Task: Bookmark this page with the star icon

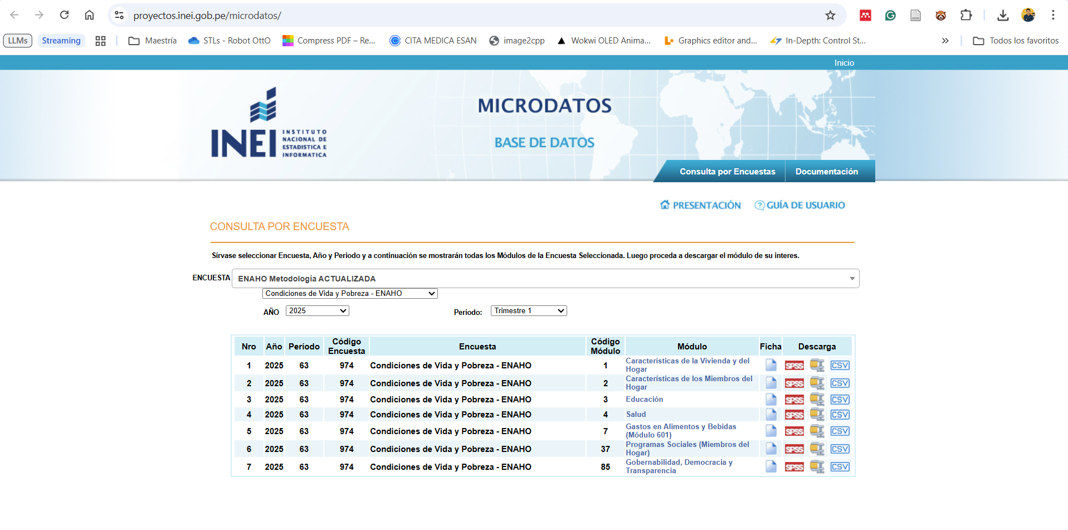Action: coord(830,16)
